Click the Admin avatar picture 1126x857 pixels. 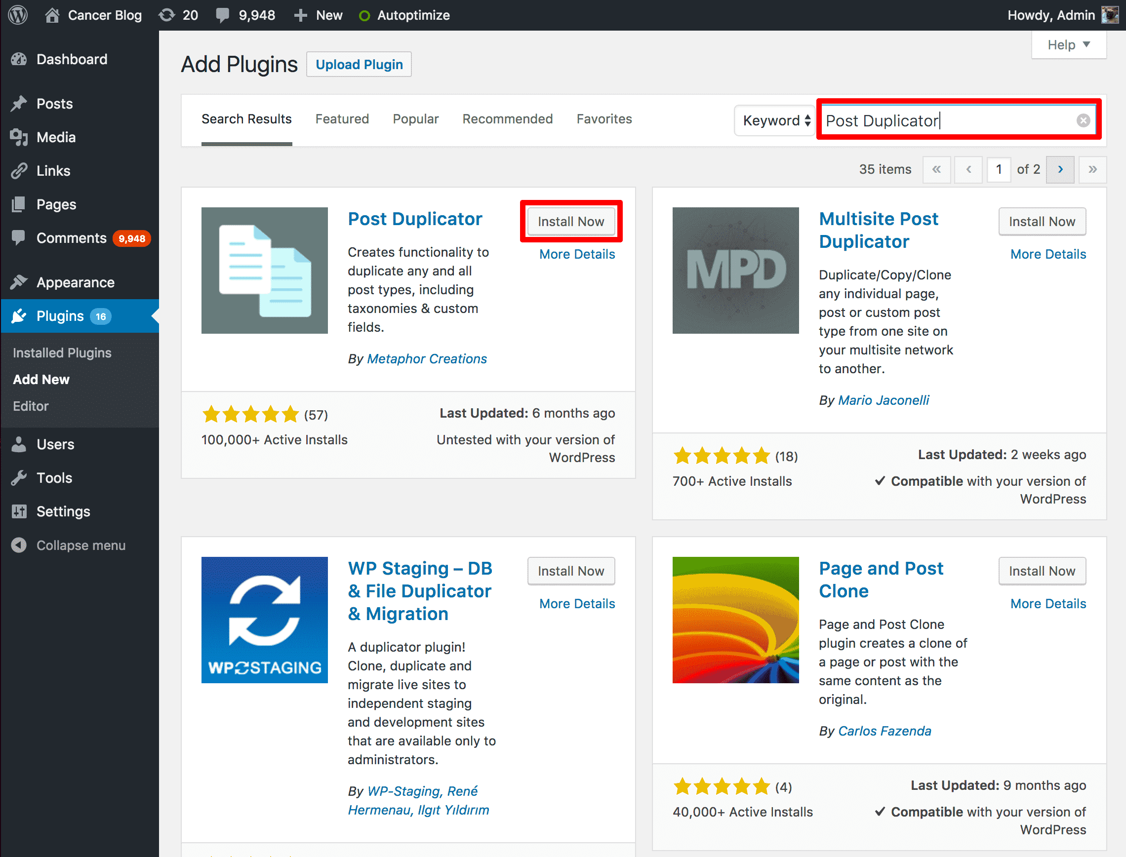pos(1110,15)
